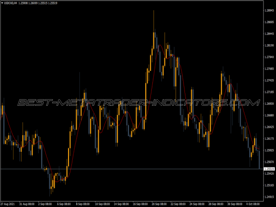276x207 pixels.
Task: Click the 28 Sep 08:00 time label
Action: (216, 203)
